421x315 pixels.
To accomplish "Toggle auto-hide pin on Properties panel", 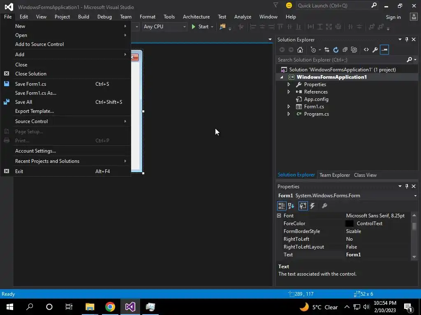I will tap(407, 186).
